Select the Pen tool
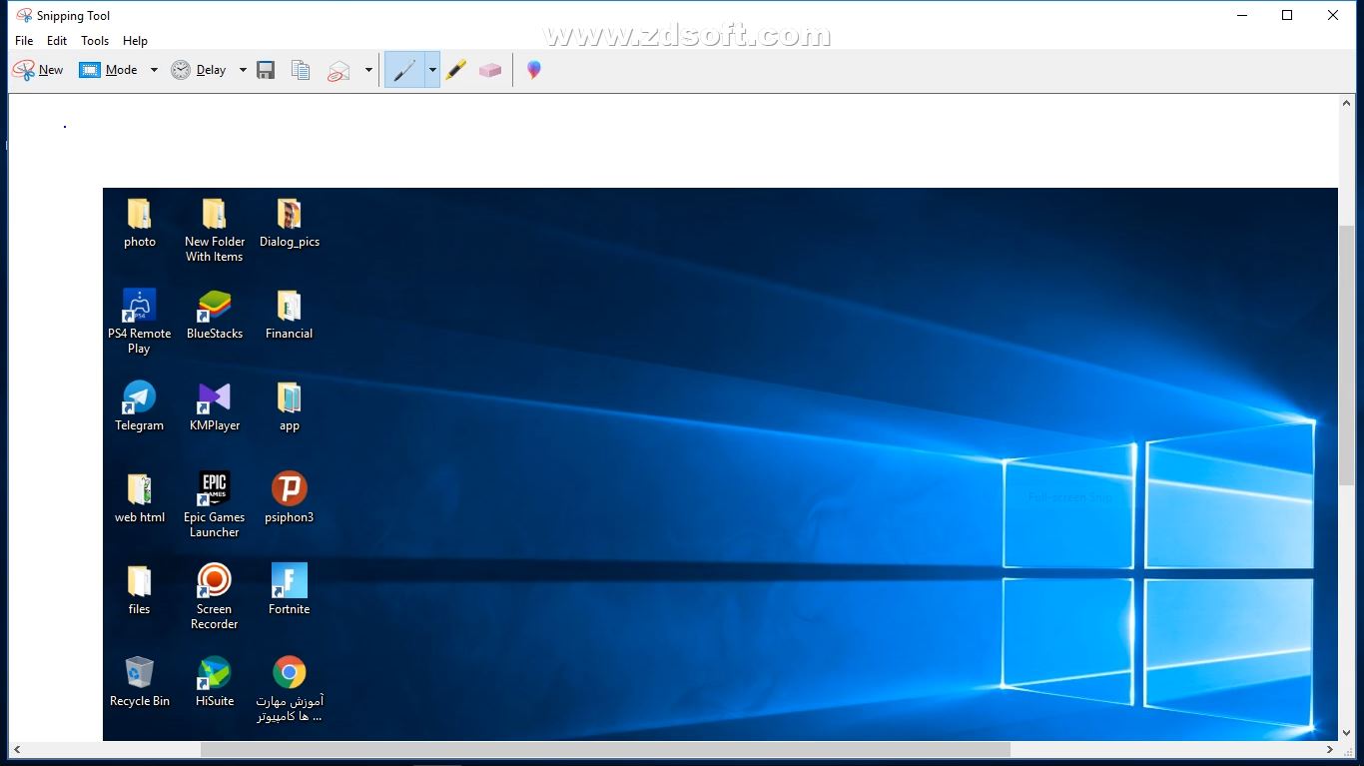The width and height of the screenshot is (1364, 766). [x=404, y=70]
